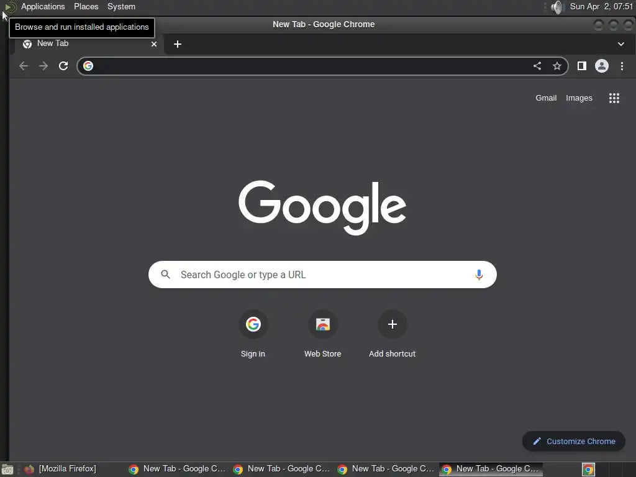
Task: Open the Places menu
Action: (x=86, y=6)
